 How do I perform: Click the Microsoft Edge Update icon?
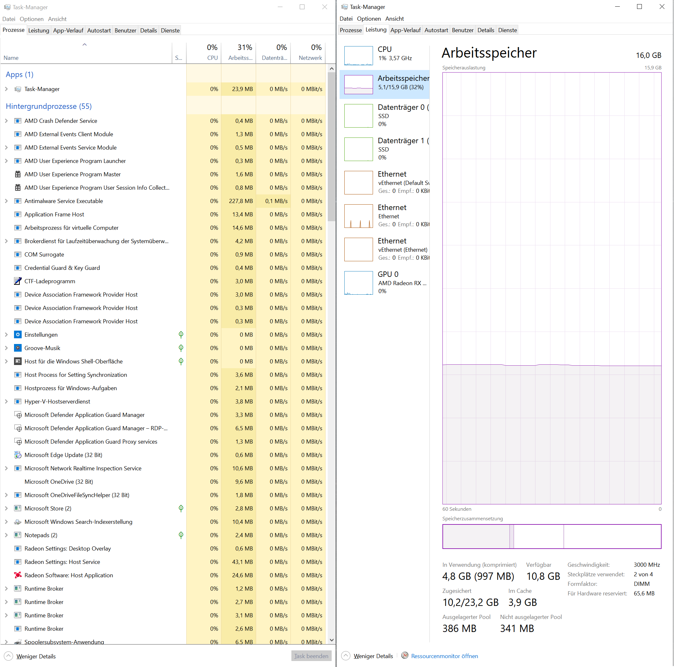coord(18,455)
